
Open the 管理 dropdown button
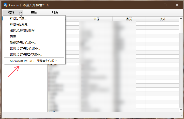pyautogui.click(x=13, y=12)
